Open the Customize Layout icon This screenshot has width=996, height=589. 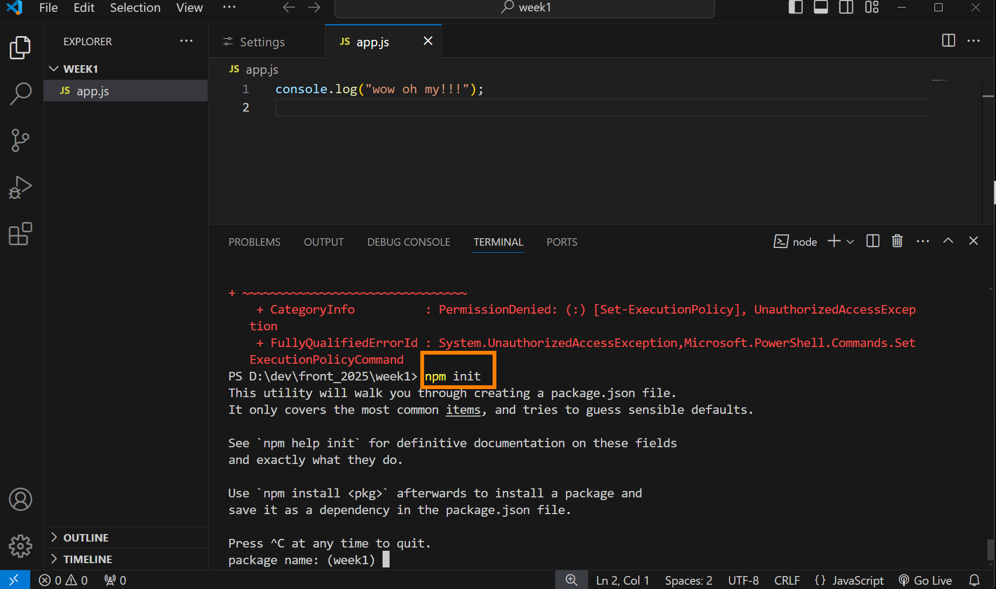coord(872,8)
